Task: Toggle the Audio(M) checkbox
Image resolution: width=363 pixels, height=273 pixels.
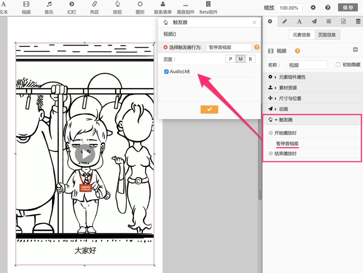Action: 166,72
